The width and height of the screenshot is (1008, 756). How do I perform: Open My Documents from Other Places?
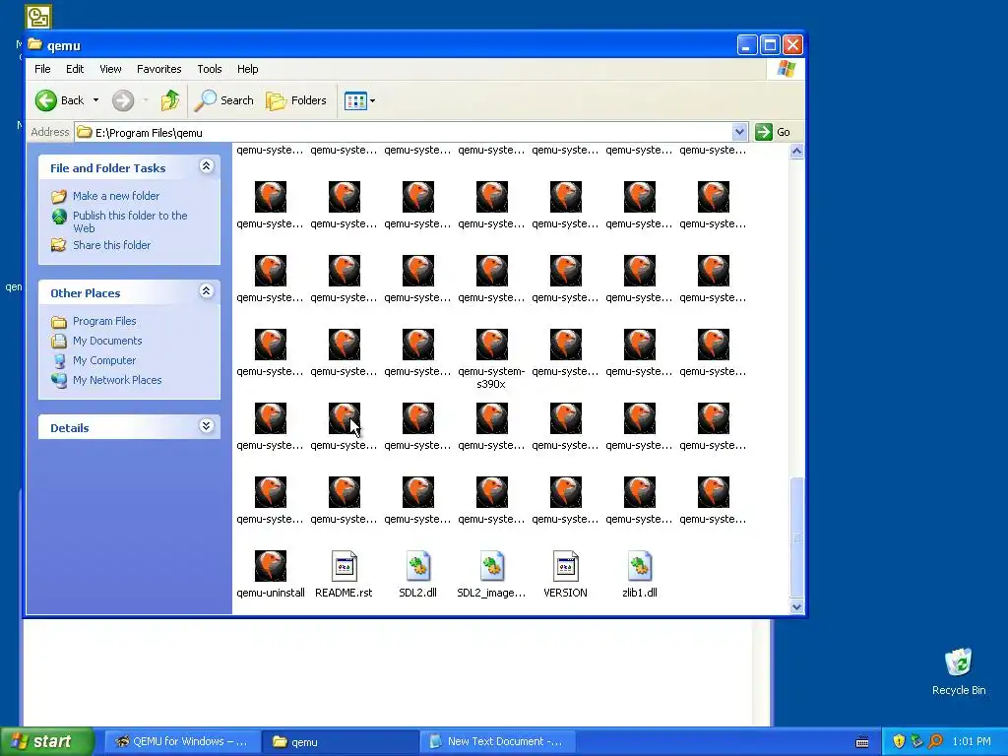(x=106, y=341)
